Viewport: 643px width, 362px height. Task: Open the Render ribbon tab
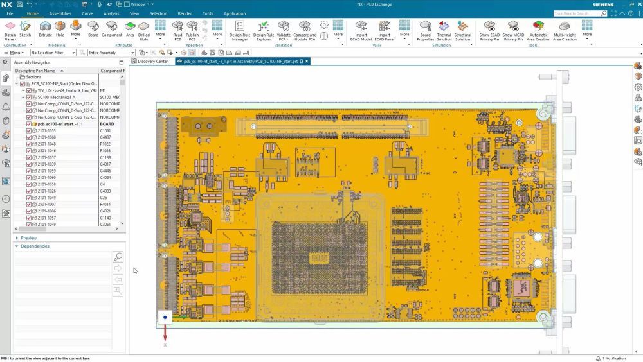tap(185, 13)
